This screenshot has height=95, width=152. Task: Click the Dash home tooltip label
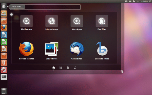click(17, 7)
